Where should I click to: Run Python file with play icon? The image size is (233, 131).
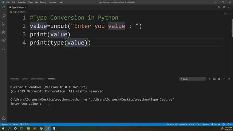click(219, 7)
